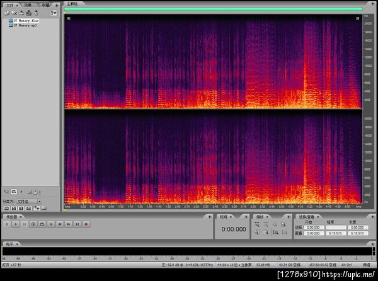
Task: Click the Zoom In Vertically icon
Action: coord(275,232)
